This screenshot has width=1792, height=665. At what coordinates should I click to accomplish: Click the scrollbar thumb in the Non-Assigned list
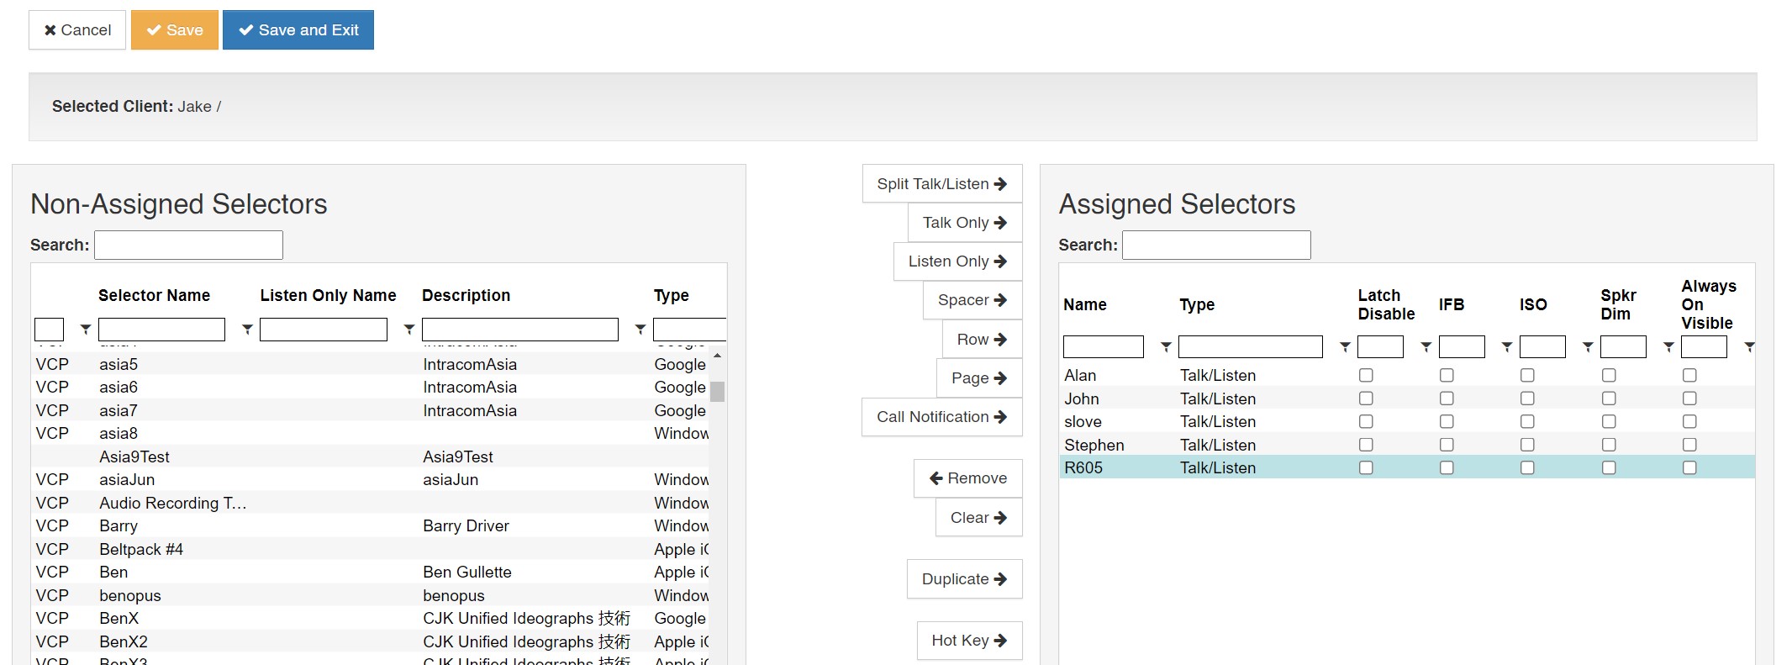pyautogui.click(x=717, y=392)
